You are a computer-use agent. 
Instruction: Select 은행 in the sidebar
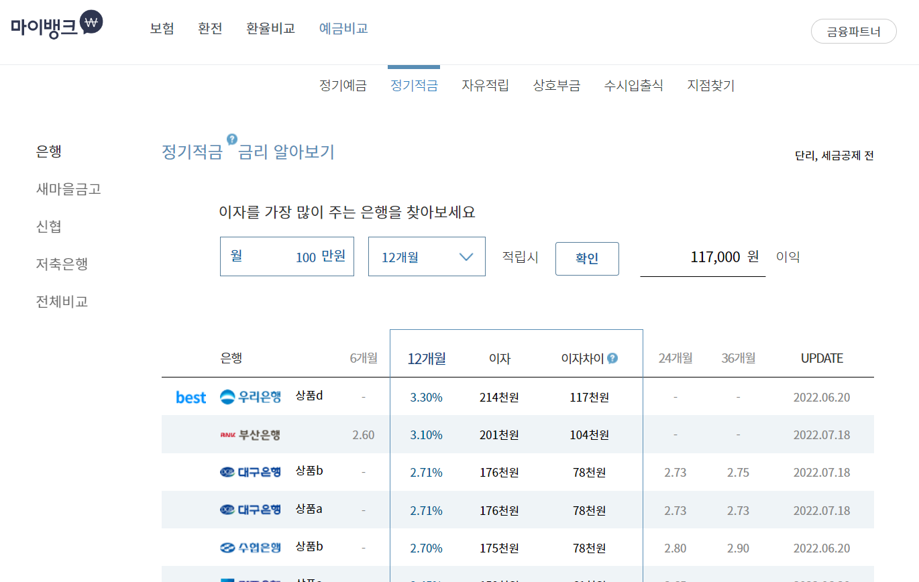tap(49, 152)
